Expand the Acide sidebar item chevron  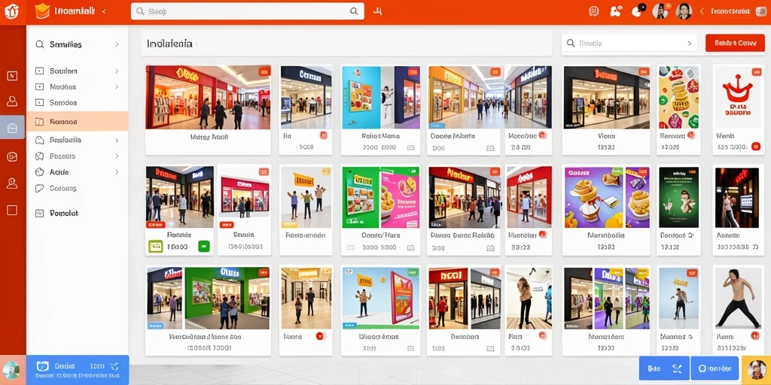coord(117,172)
